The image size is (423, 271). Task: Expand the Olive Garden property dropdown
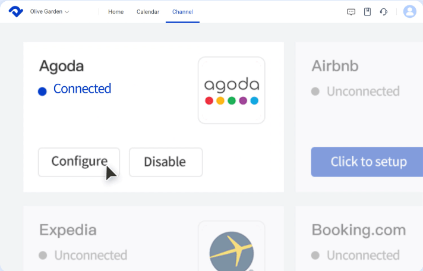tap(49, 12)
